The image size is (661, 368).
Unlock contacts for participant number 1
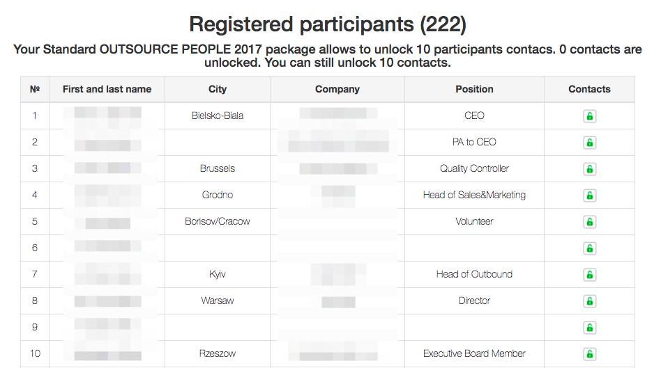click(589, 116)
